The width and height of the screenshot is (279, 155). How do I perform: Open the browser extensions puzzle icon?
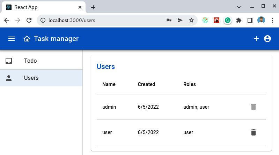[239, 20]
